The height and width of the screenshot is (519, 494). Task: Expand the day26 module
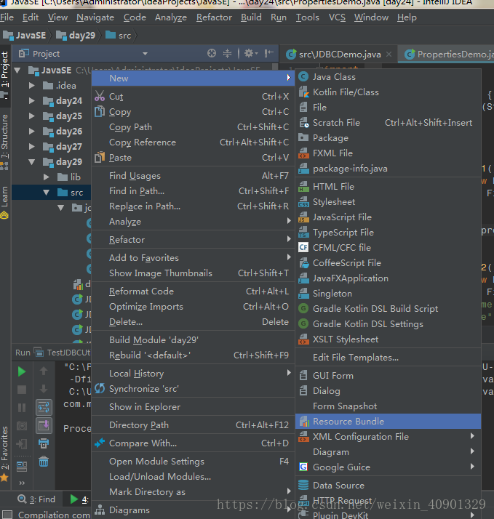(32, 131)
